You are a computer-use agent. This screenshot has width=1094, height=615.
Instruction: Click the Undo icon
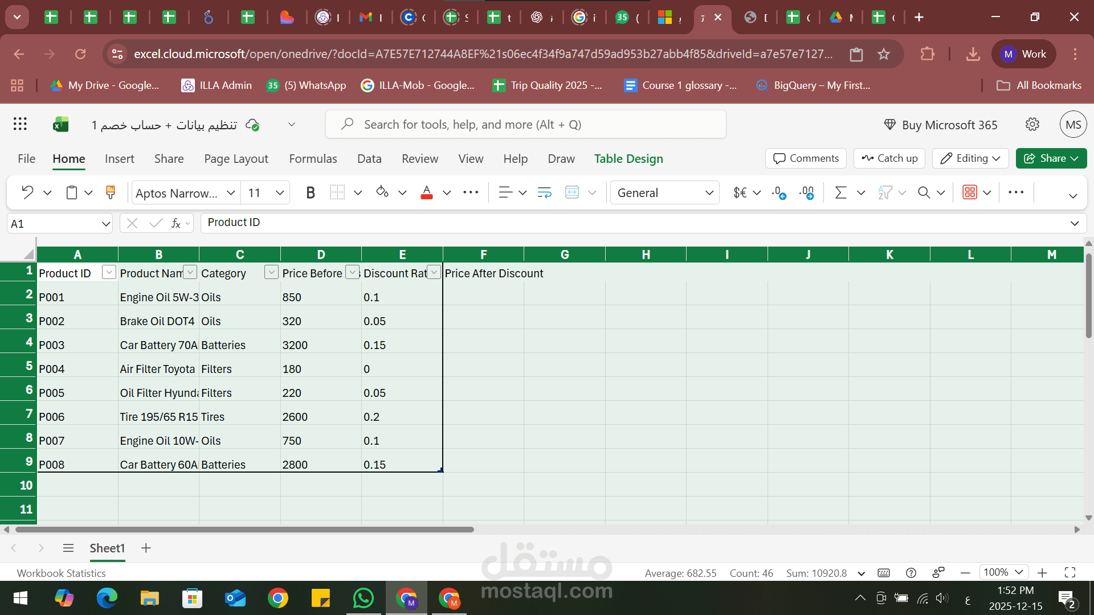(x=27, y=192)
